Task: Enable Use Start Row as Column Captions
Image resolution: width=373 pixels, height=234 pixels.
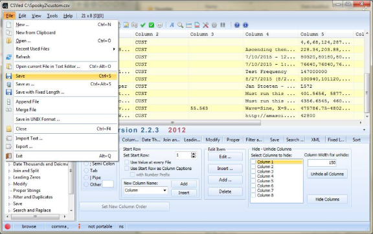Action: [127, 169]
